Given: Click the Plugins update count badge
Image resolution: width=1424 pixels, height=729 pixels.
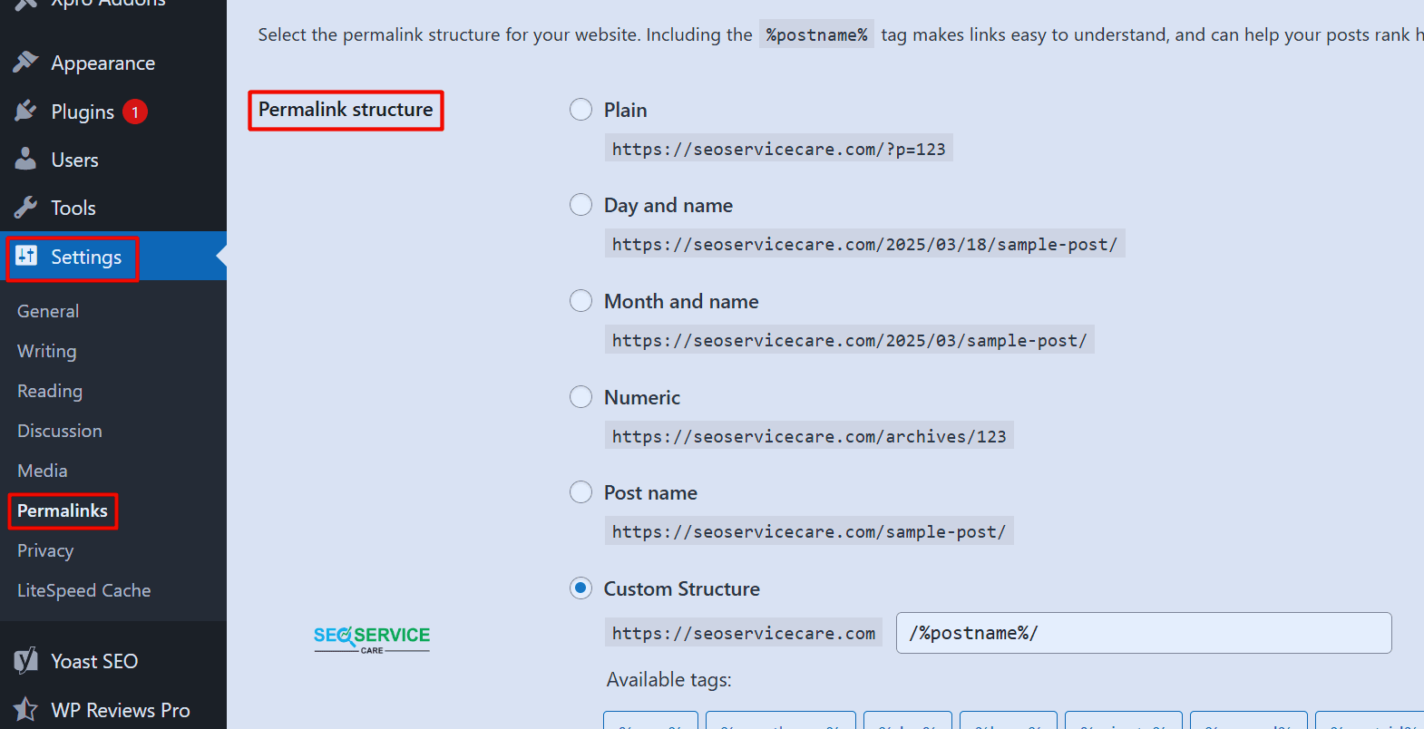Looking at the screenshot, I should coord(135,112).
